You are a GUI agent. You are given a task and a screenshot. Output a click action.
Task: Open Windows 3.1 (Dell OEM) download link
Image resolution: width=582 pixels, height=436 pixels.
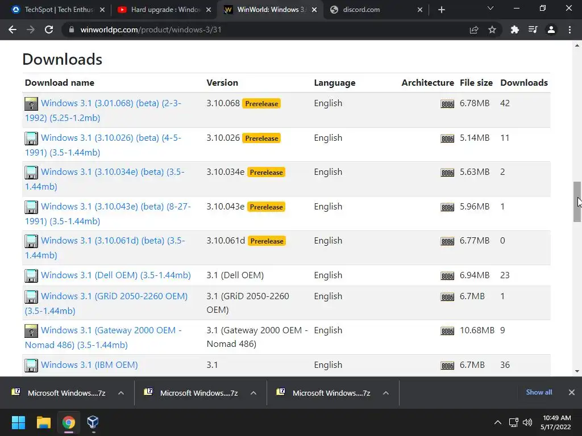(116, 275)
